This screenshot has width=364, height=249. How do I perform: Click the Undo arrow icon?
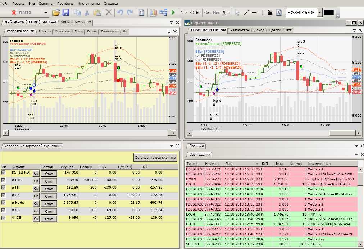click(120, 13)
